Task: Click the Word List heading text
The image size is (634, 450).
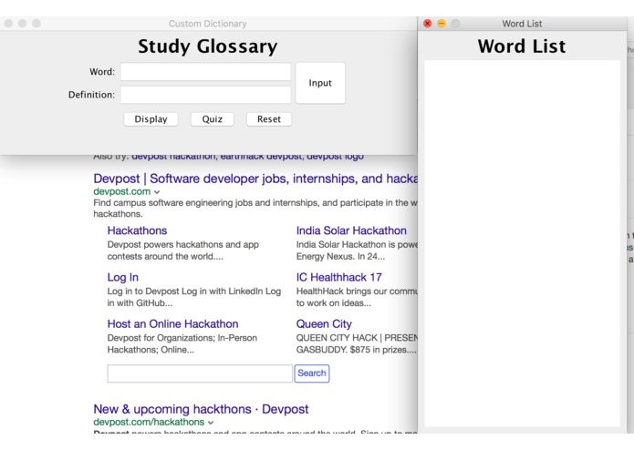Action: (522, 46)
